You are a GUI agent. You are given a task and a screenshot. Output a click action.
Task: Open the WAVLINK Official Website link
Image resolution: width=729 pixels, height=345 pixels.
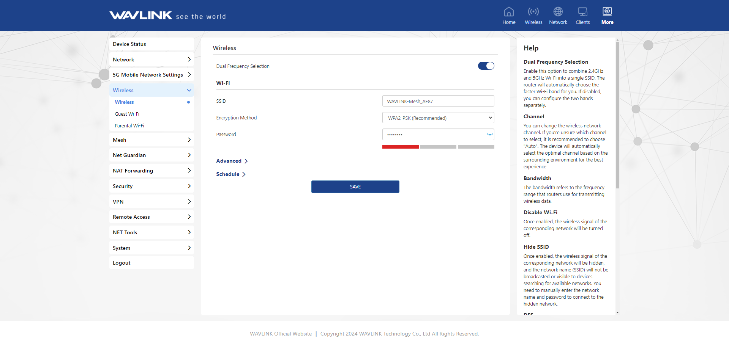[281, 334]
